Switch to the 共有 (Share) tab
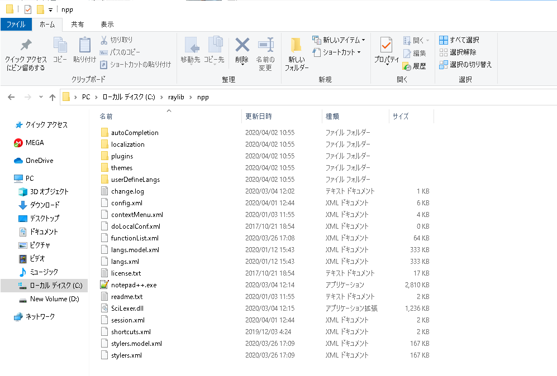 (78, 25)
